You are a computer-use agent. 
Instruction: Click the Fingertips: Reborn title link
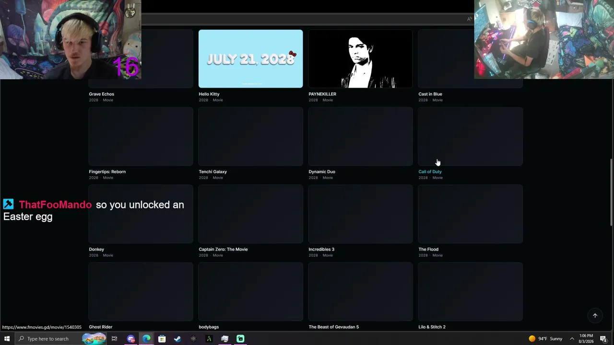pos(107,172)
